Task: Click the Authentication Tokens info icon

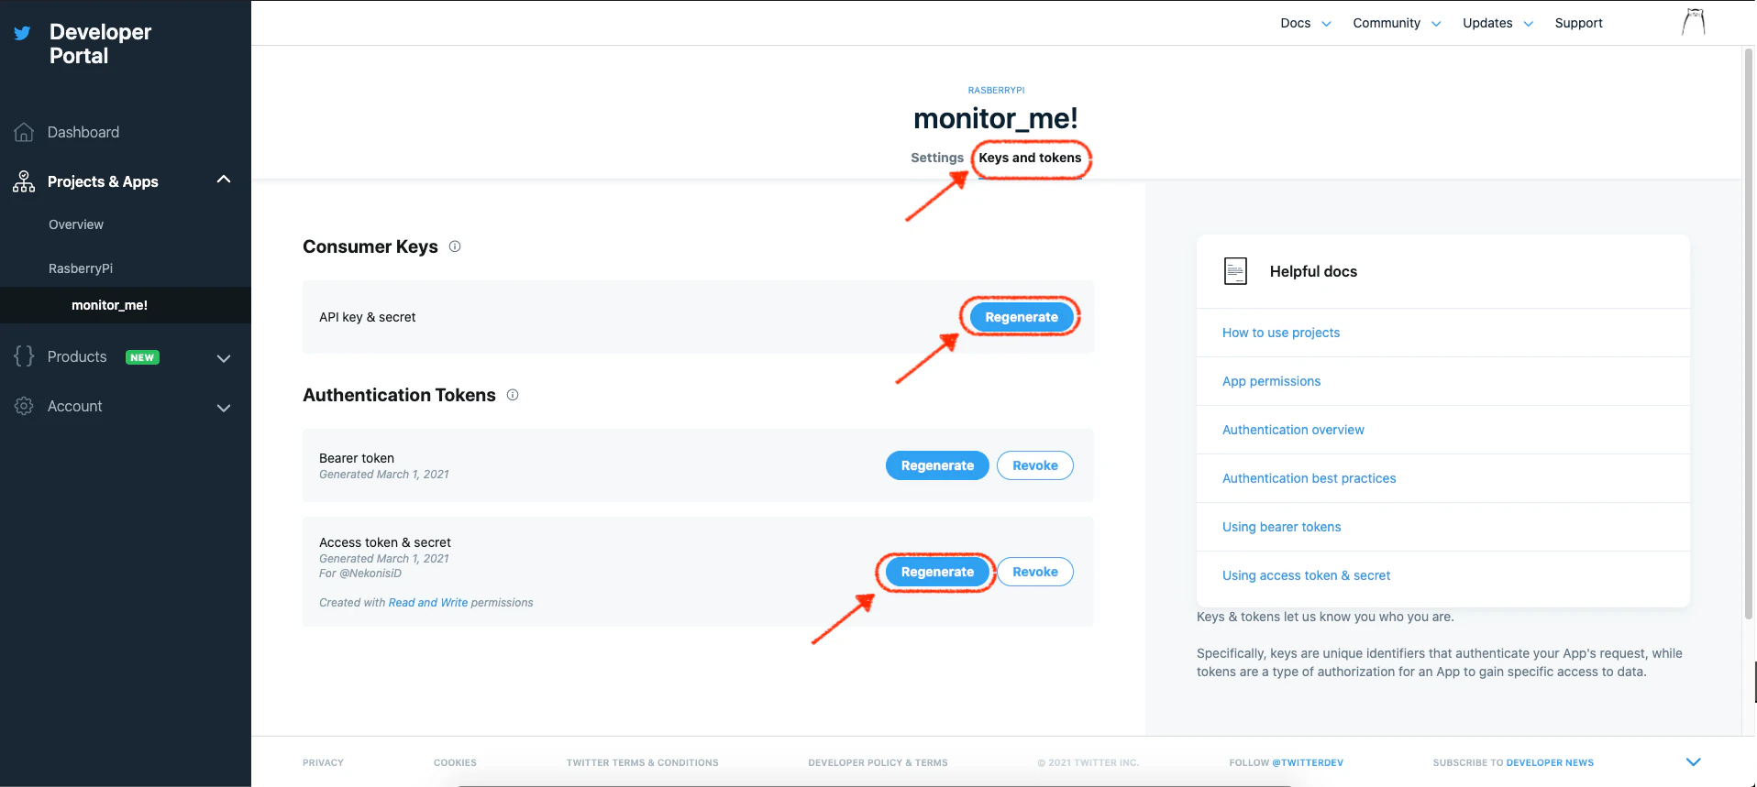Action: [x=513, y=395]
